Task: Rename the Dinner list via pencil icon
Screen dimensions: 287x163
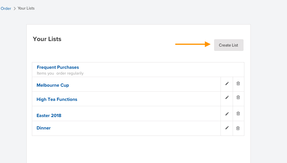Action: point(227,128)
